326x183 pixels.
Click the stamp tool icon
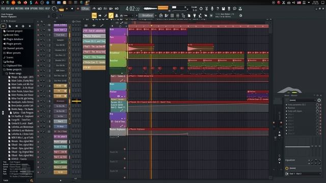tap(117, 16)
